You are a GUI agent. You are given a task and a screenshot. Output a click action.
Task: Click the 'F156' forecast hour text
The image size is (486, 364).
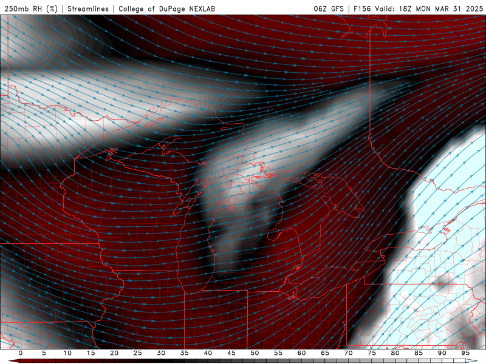pos(362,8)
